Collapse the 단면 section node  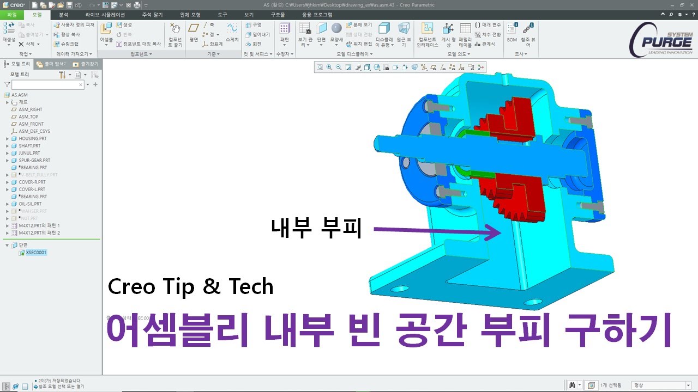click(x=8, y=246)
